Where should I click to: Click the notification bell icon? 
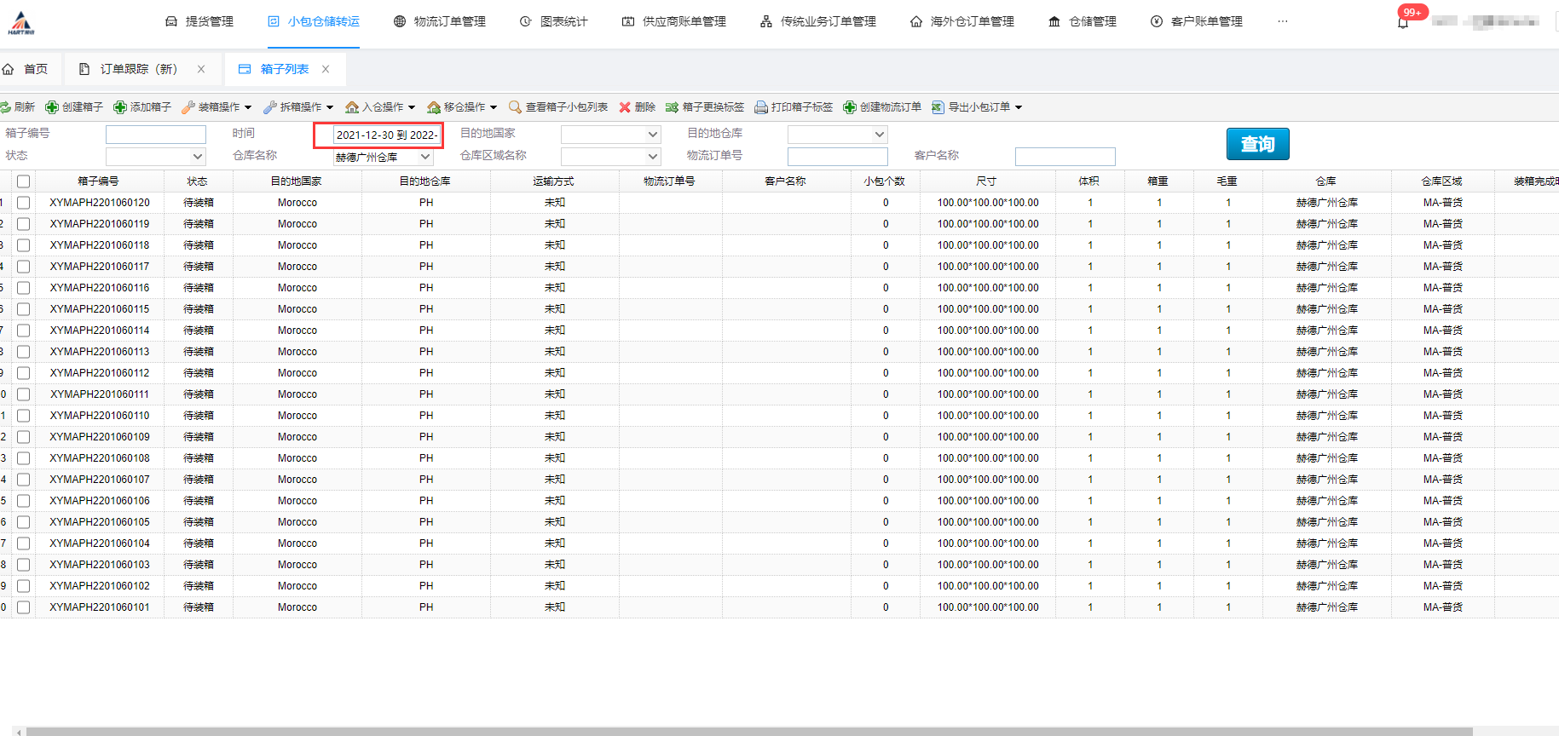(x=1403, y=22)
